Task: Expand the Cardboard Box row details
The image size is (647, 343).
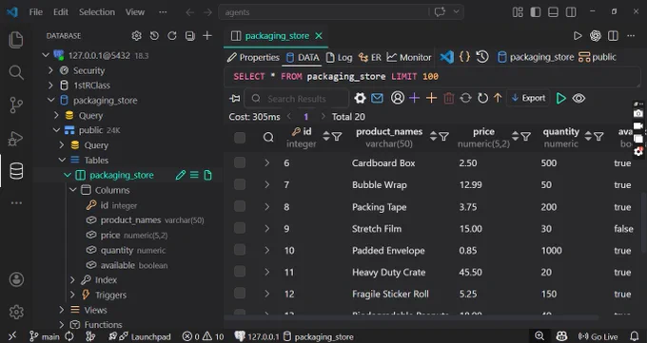Action: tap(267, 162)
